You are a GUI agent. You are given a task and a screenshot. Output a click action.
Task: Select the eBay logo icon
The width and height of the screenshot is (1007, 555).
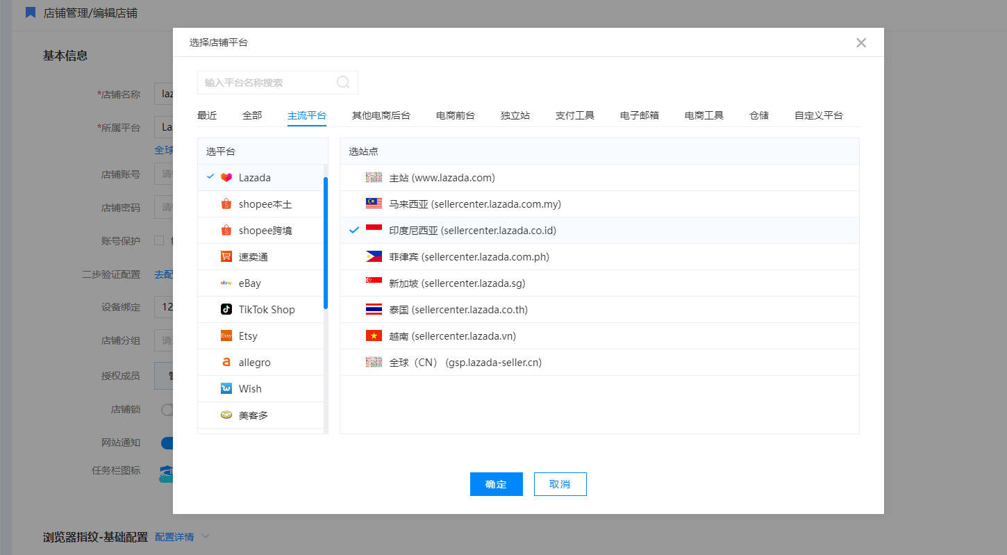tap(226, 283)
